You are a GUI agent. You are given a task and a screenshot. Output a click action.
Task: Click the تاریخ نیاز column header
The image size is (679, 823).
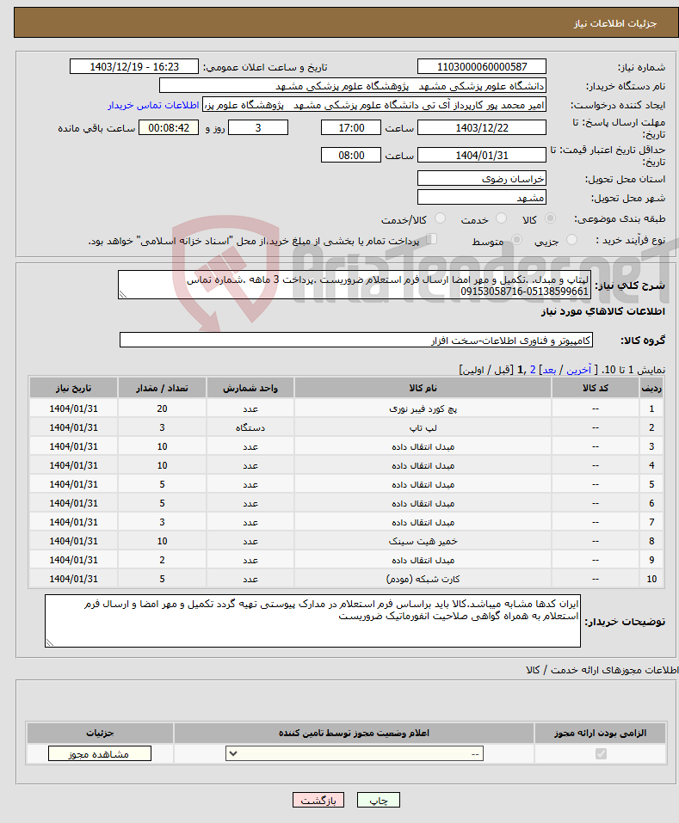(x=73, y=388)
